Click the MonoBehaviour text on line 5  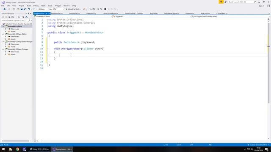94,33
